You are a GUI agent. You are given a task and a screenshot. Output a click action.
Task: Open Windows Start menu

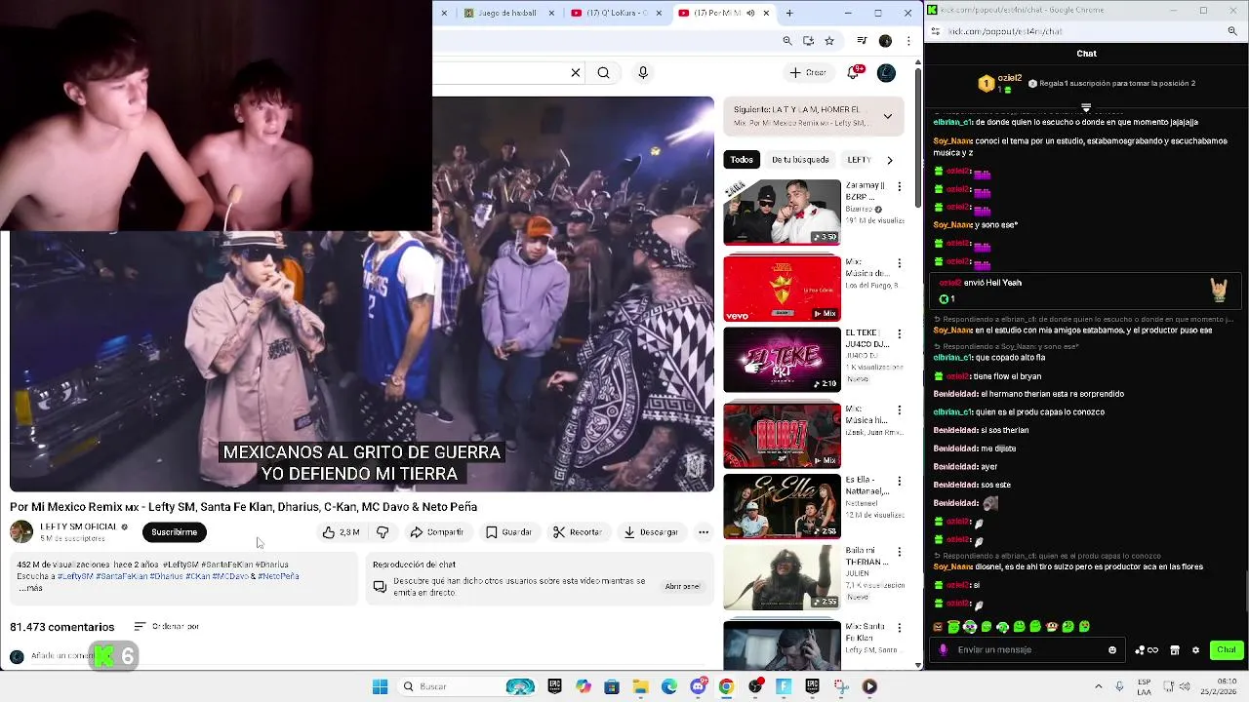[x=380, y=686]
